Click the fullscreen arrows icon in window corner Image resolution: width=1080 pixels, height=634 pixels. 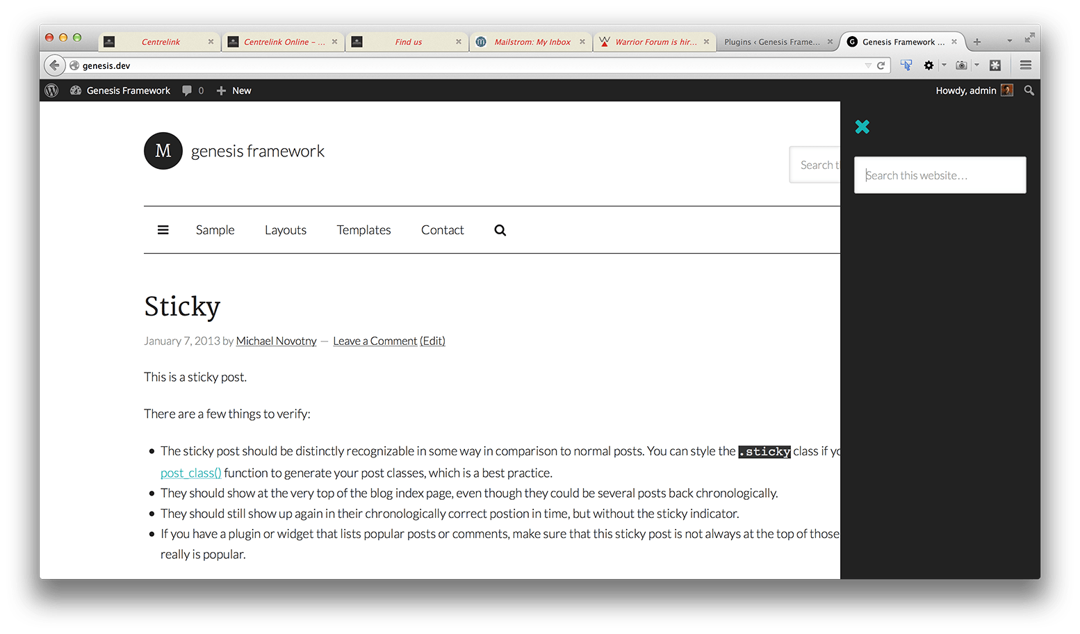1029,38
